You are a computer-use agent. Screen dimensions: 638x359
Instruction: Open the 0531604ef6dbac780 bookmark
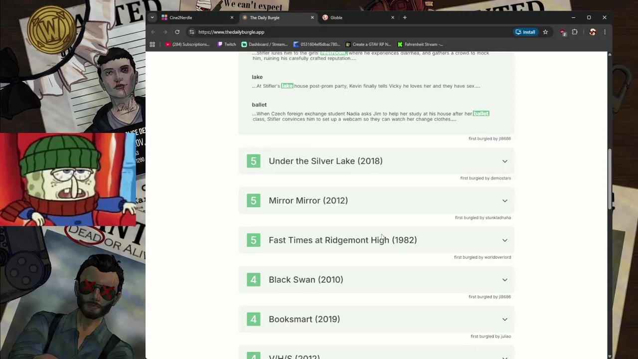pos(317,44)
